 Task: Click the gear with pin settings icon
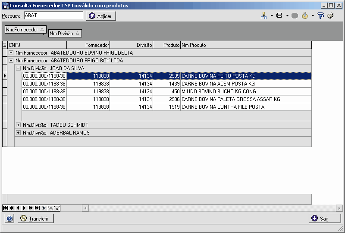tap(305, 15)
